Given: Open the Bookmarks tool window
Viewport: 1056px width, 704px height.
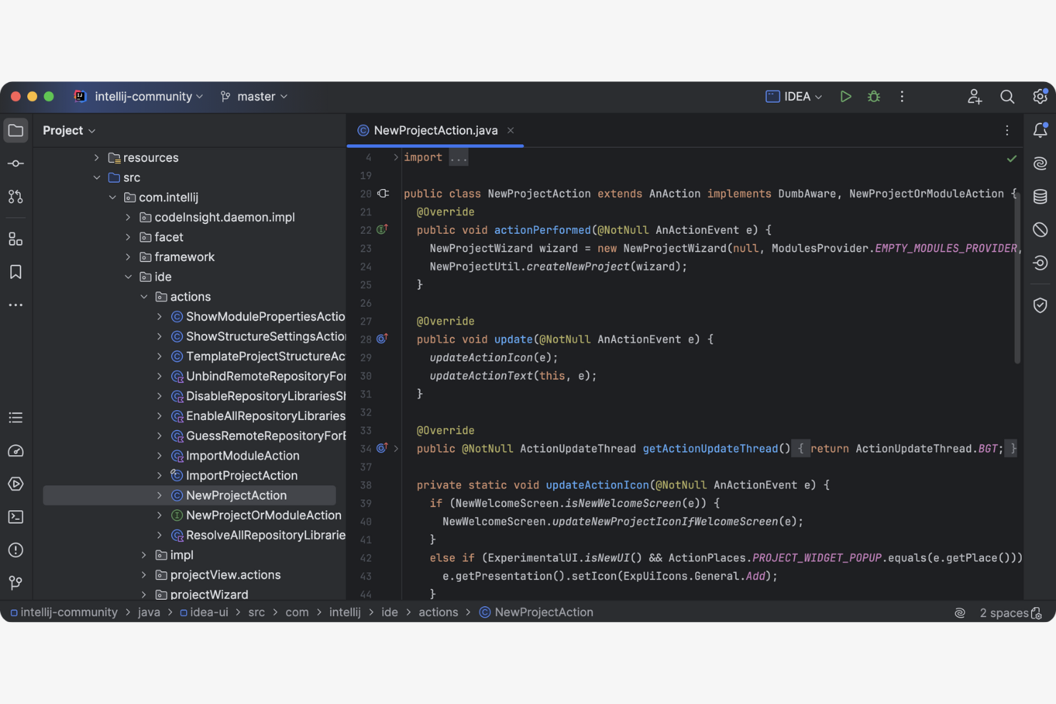Looking at the screenshot, I should pos(16,272).
